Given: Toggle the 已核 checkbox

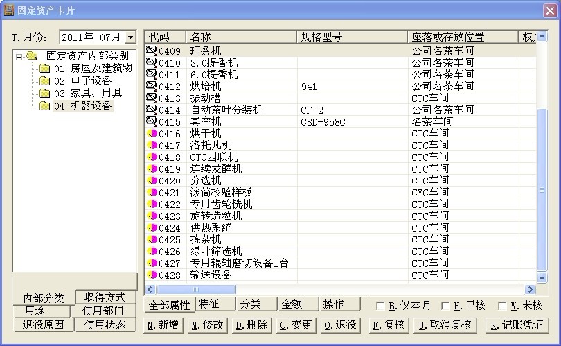Looking at the screenshot, I should [445, 306].
